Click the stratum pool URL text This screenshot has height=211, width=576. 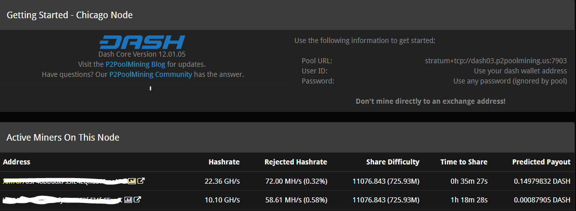496,61
